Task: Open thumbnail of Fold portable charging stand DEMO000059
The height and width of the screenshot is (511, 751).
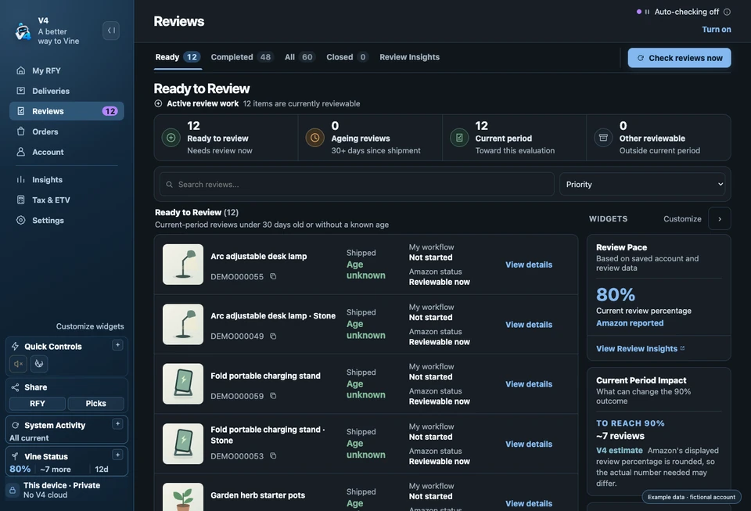Action: pyautogui.click(x=183, y=383)
